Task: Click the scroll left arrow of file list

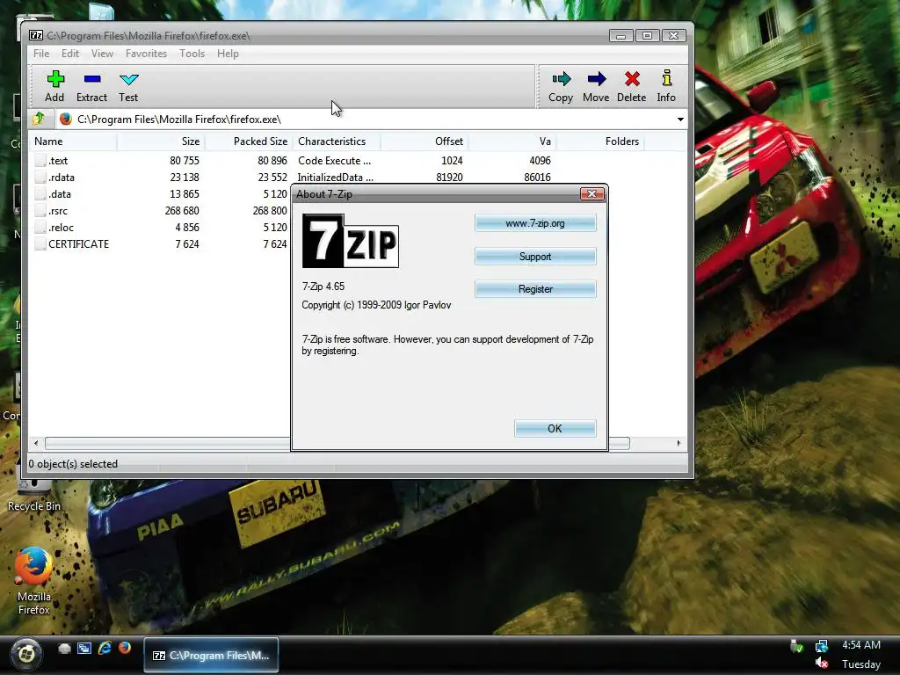Action: (x=36, y=443)
